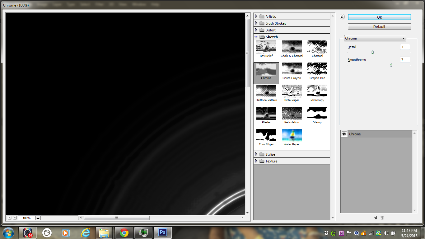
Task: Click the Smoothness value field
Action: (x=405, y=60)
